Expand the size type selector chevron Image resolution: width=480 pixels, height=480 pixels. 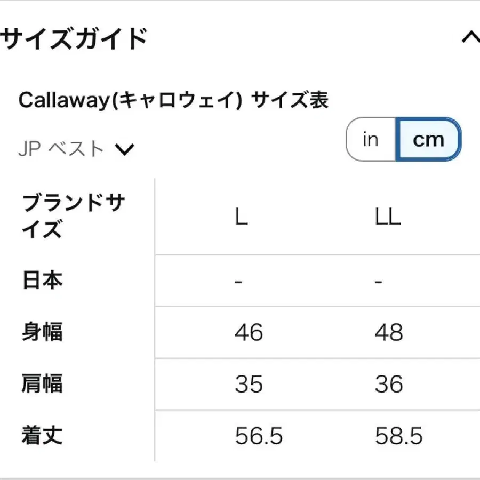[125, 148]
